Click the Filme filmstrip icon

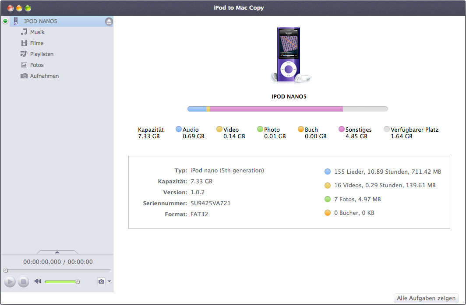coord(24,43)
